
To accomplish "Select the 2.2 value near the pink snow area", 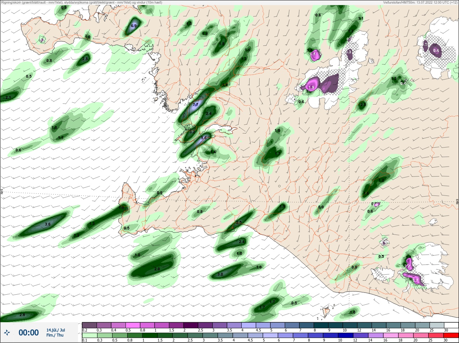I will 407,266.
